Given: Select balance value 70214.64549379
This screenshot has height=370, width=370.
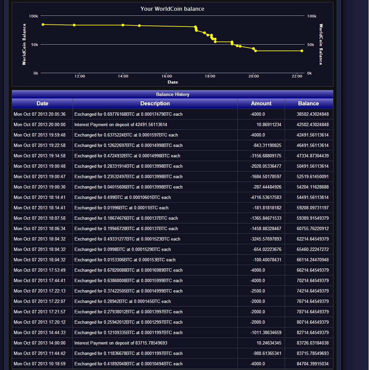Looking at the screenshot, I should pyautogui.click(x=313, y=280).
